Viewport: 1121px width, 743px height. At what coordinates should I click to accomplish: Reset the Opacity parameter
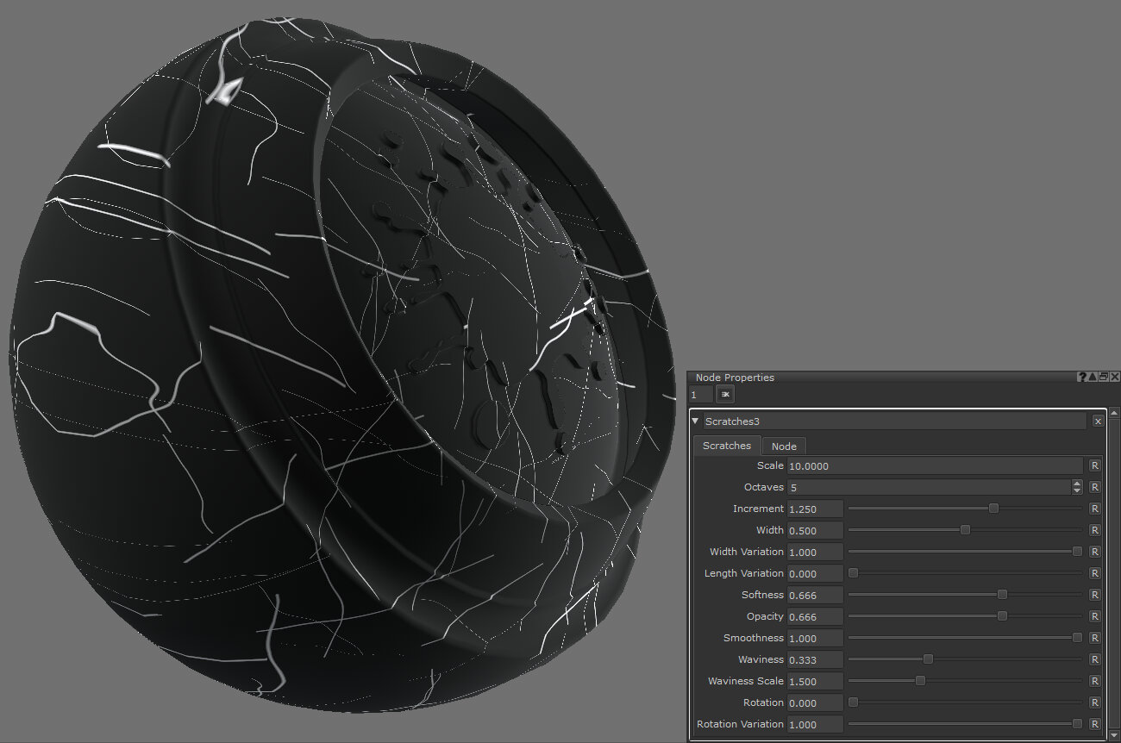click(x=1094, y=616)
